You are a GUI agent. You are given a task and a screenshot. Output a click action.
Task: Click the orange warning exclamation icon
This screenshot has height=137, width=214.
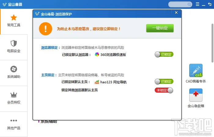point(46,29)
